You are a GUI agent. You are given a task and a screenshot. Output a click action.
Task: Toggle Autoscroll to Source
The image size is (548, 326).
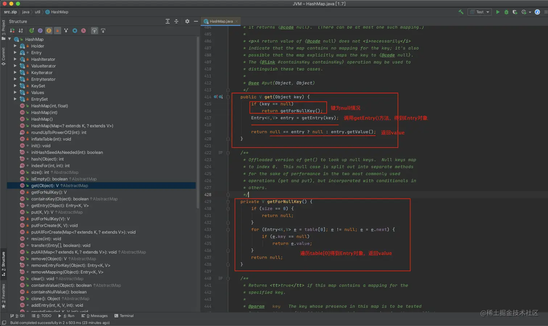click(94, 31)
